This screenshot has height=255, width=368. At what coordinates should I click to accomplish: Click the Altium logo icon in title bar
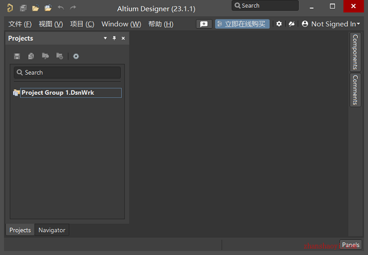10,8
